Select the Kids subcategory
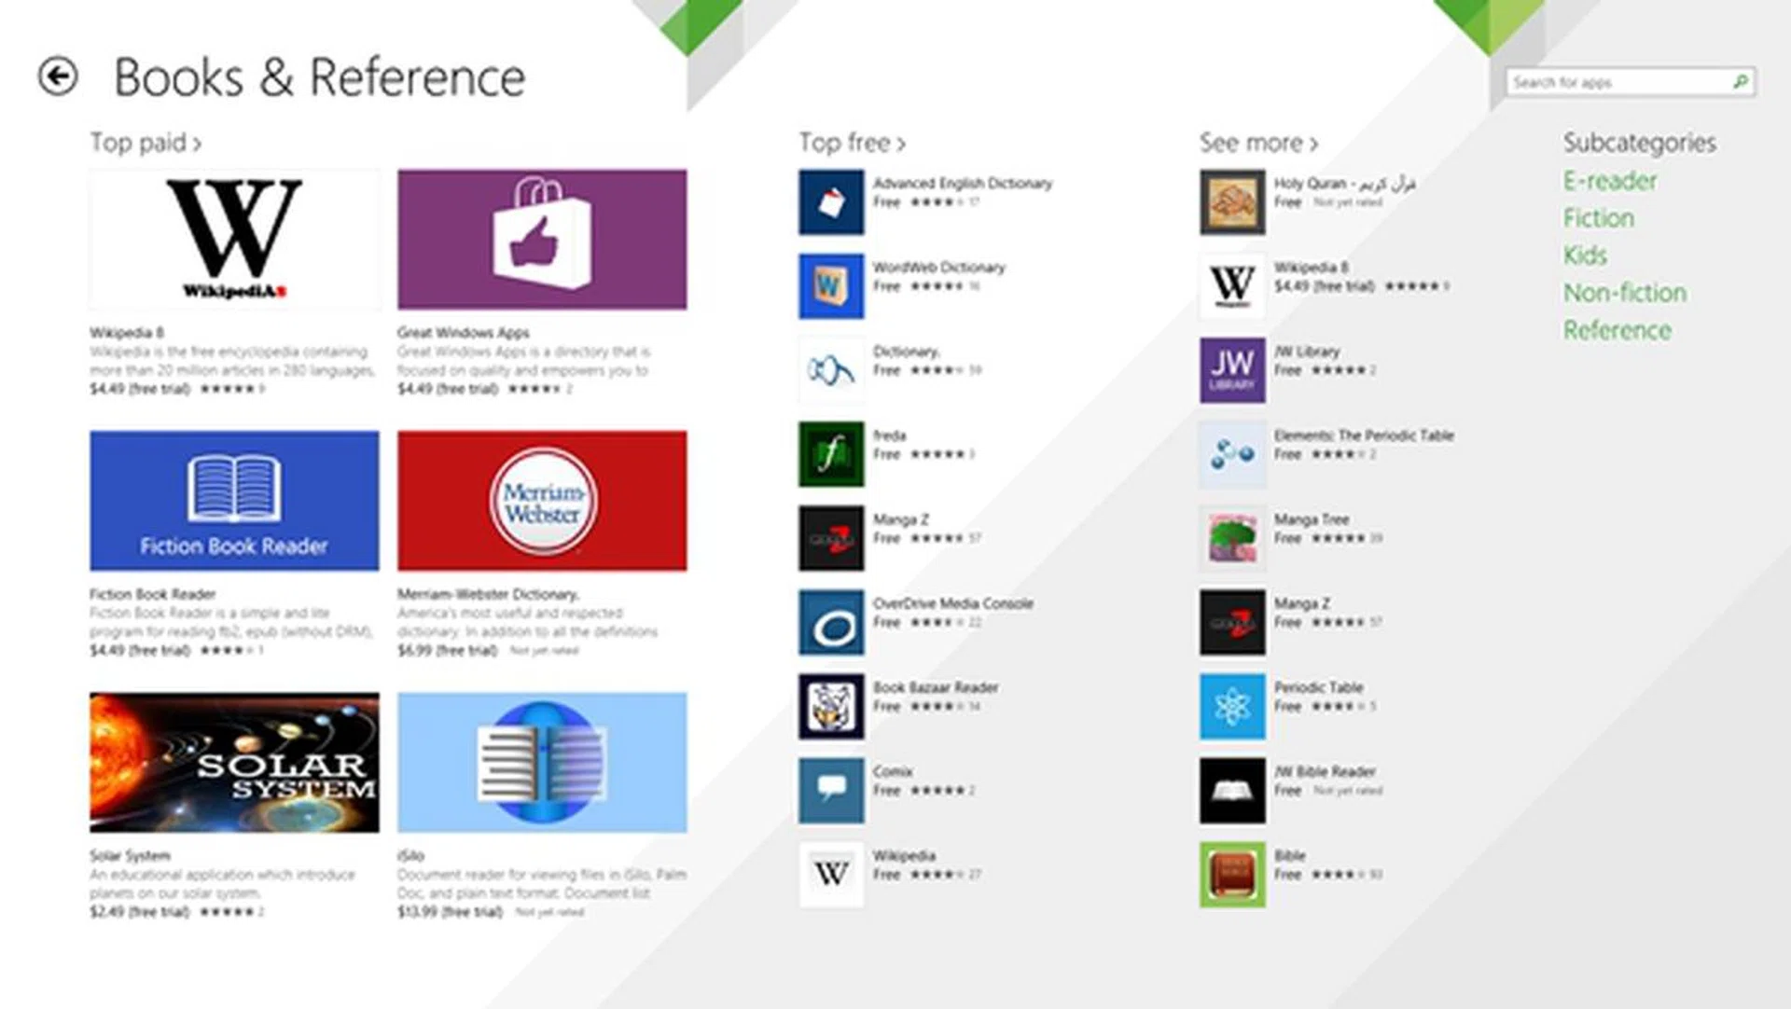This screenshot has height=1009, width=1791. pos(1585,256)
